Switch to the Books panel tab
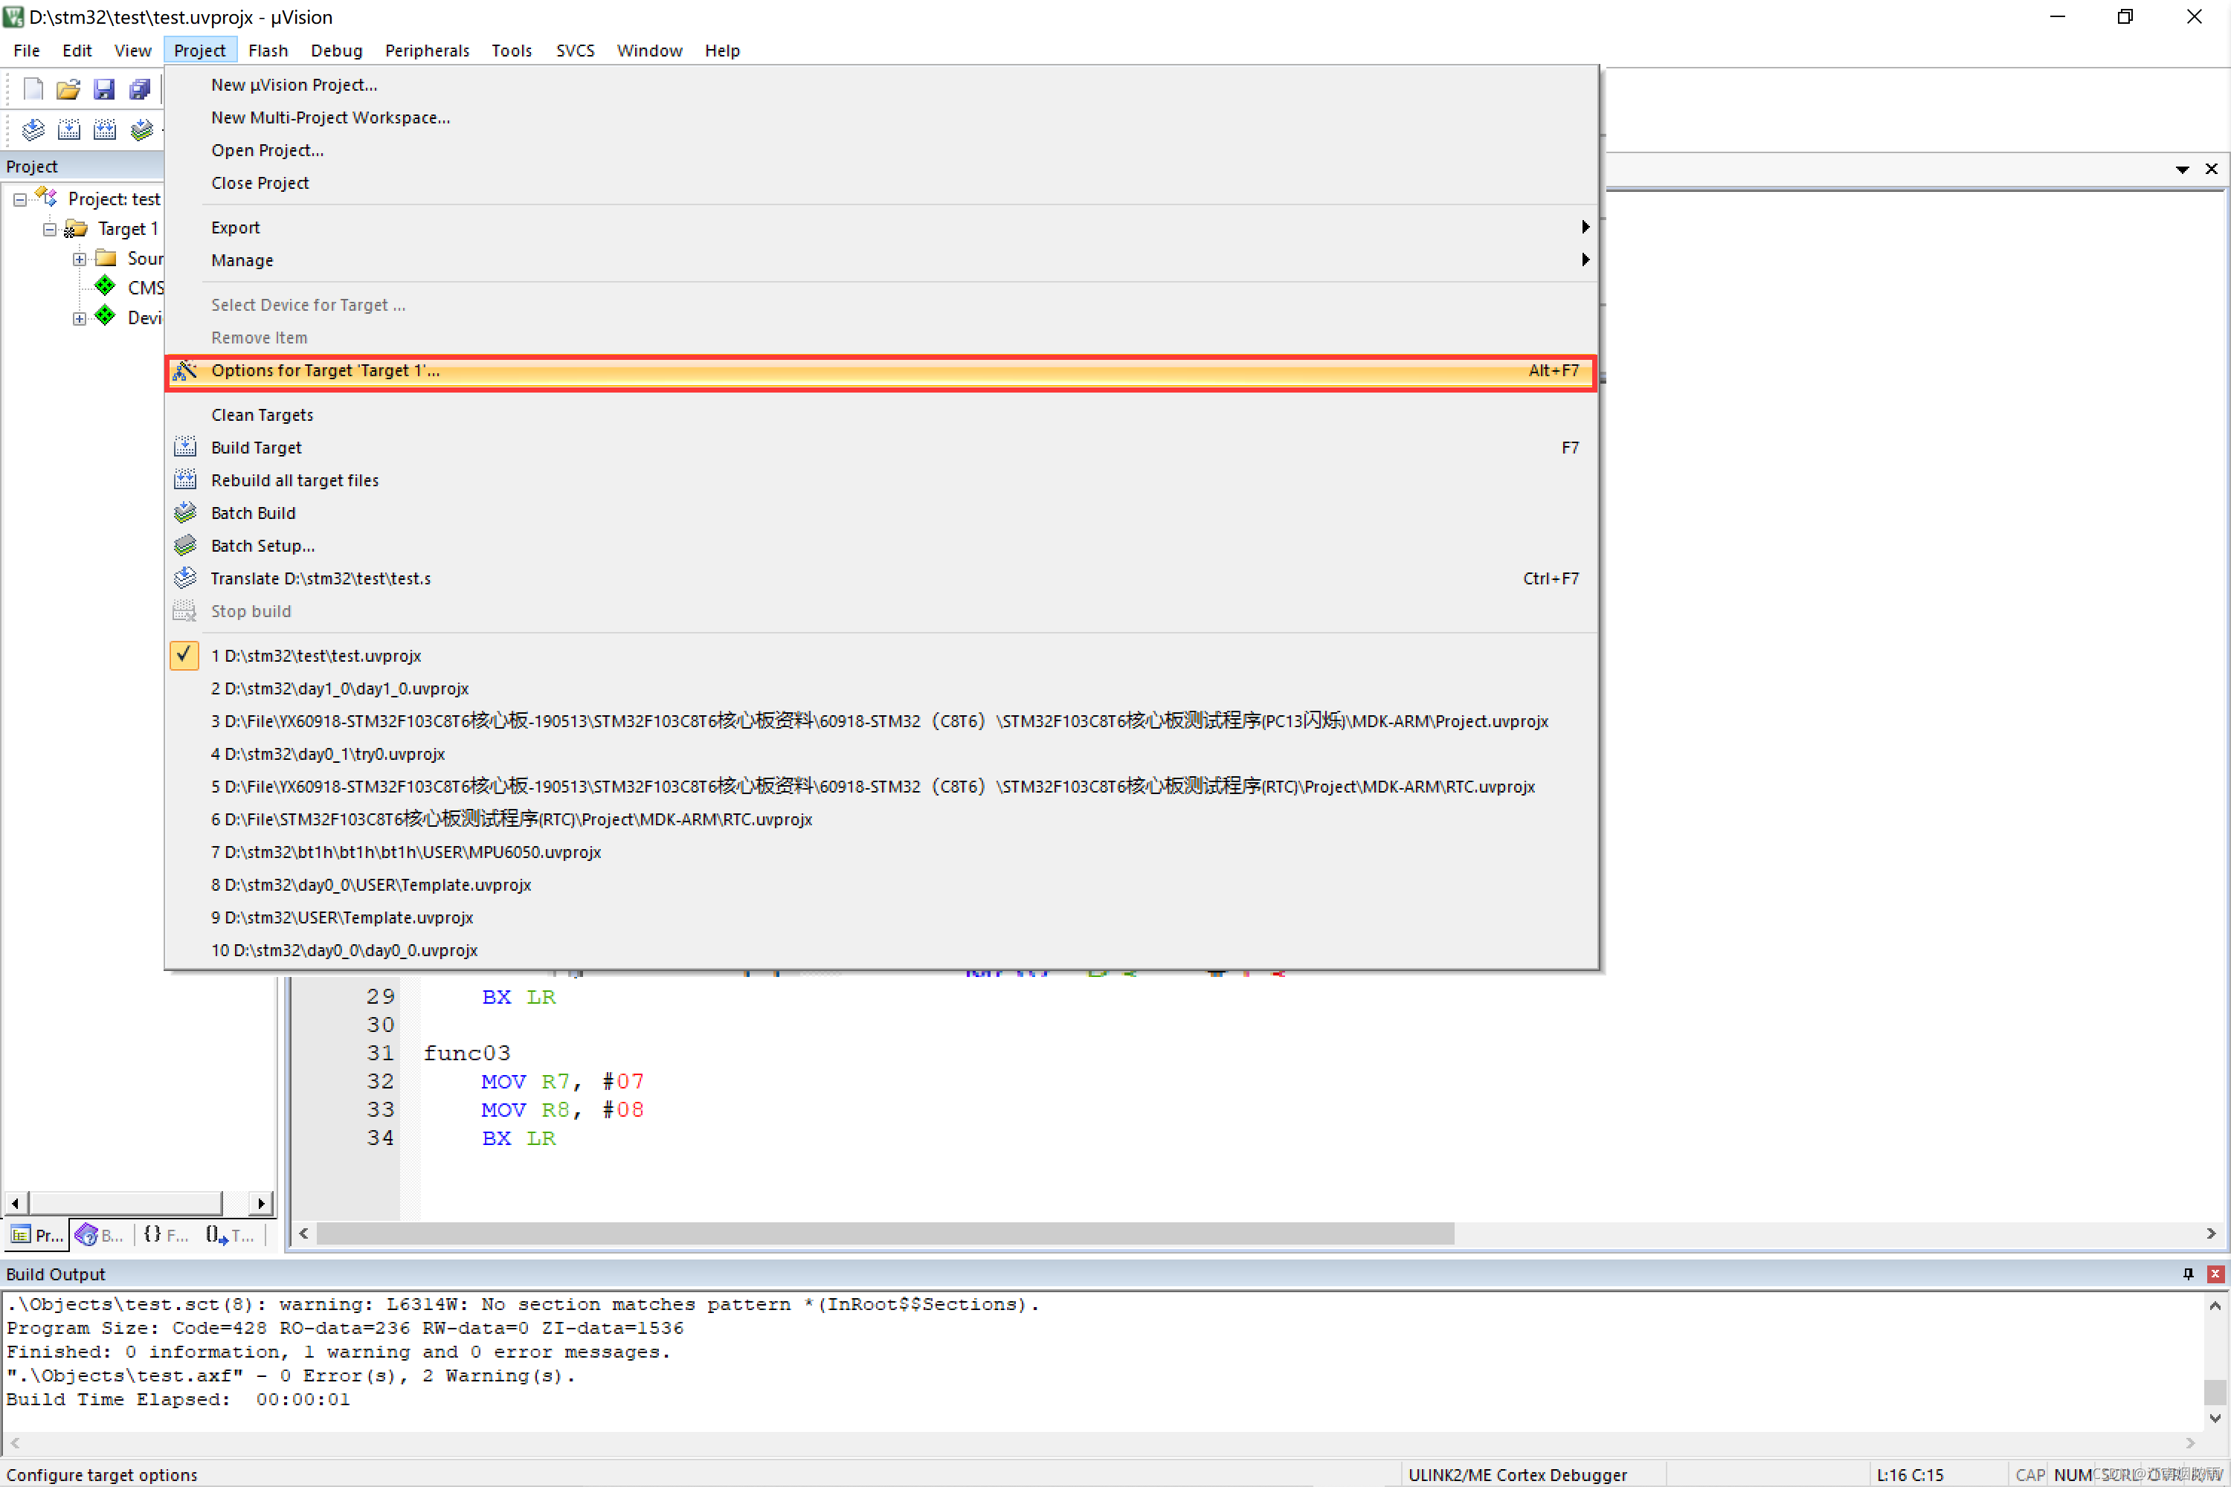Screen dimensions: 2231x1487 100,1235
